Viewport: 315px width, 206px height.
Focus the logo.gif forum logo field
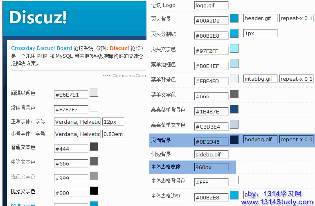pos(211,6)
